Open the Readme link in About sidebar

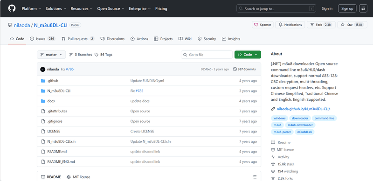pyautogui.click(x=281, y=142)
